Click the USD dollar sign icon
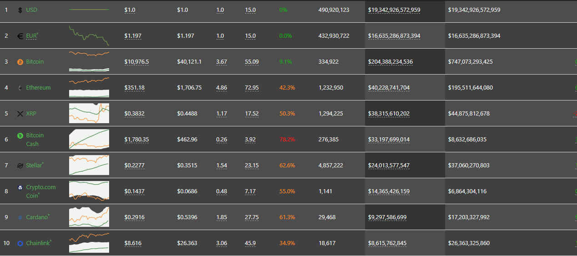Screen dimensions: 577x256 (20, 10)
